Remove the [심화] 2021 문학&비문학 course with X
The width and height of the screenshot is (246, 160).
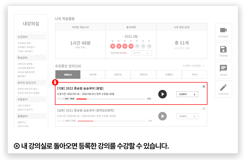tap(204, 108)
